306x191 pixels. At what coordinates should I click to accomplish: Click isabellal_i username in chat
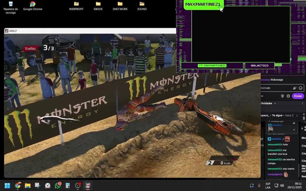(x=277, y=139)
